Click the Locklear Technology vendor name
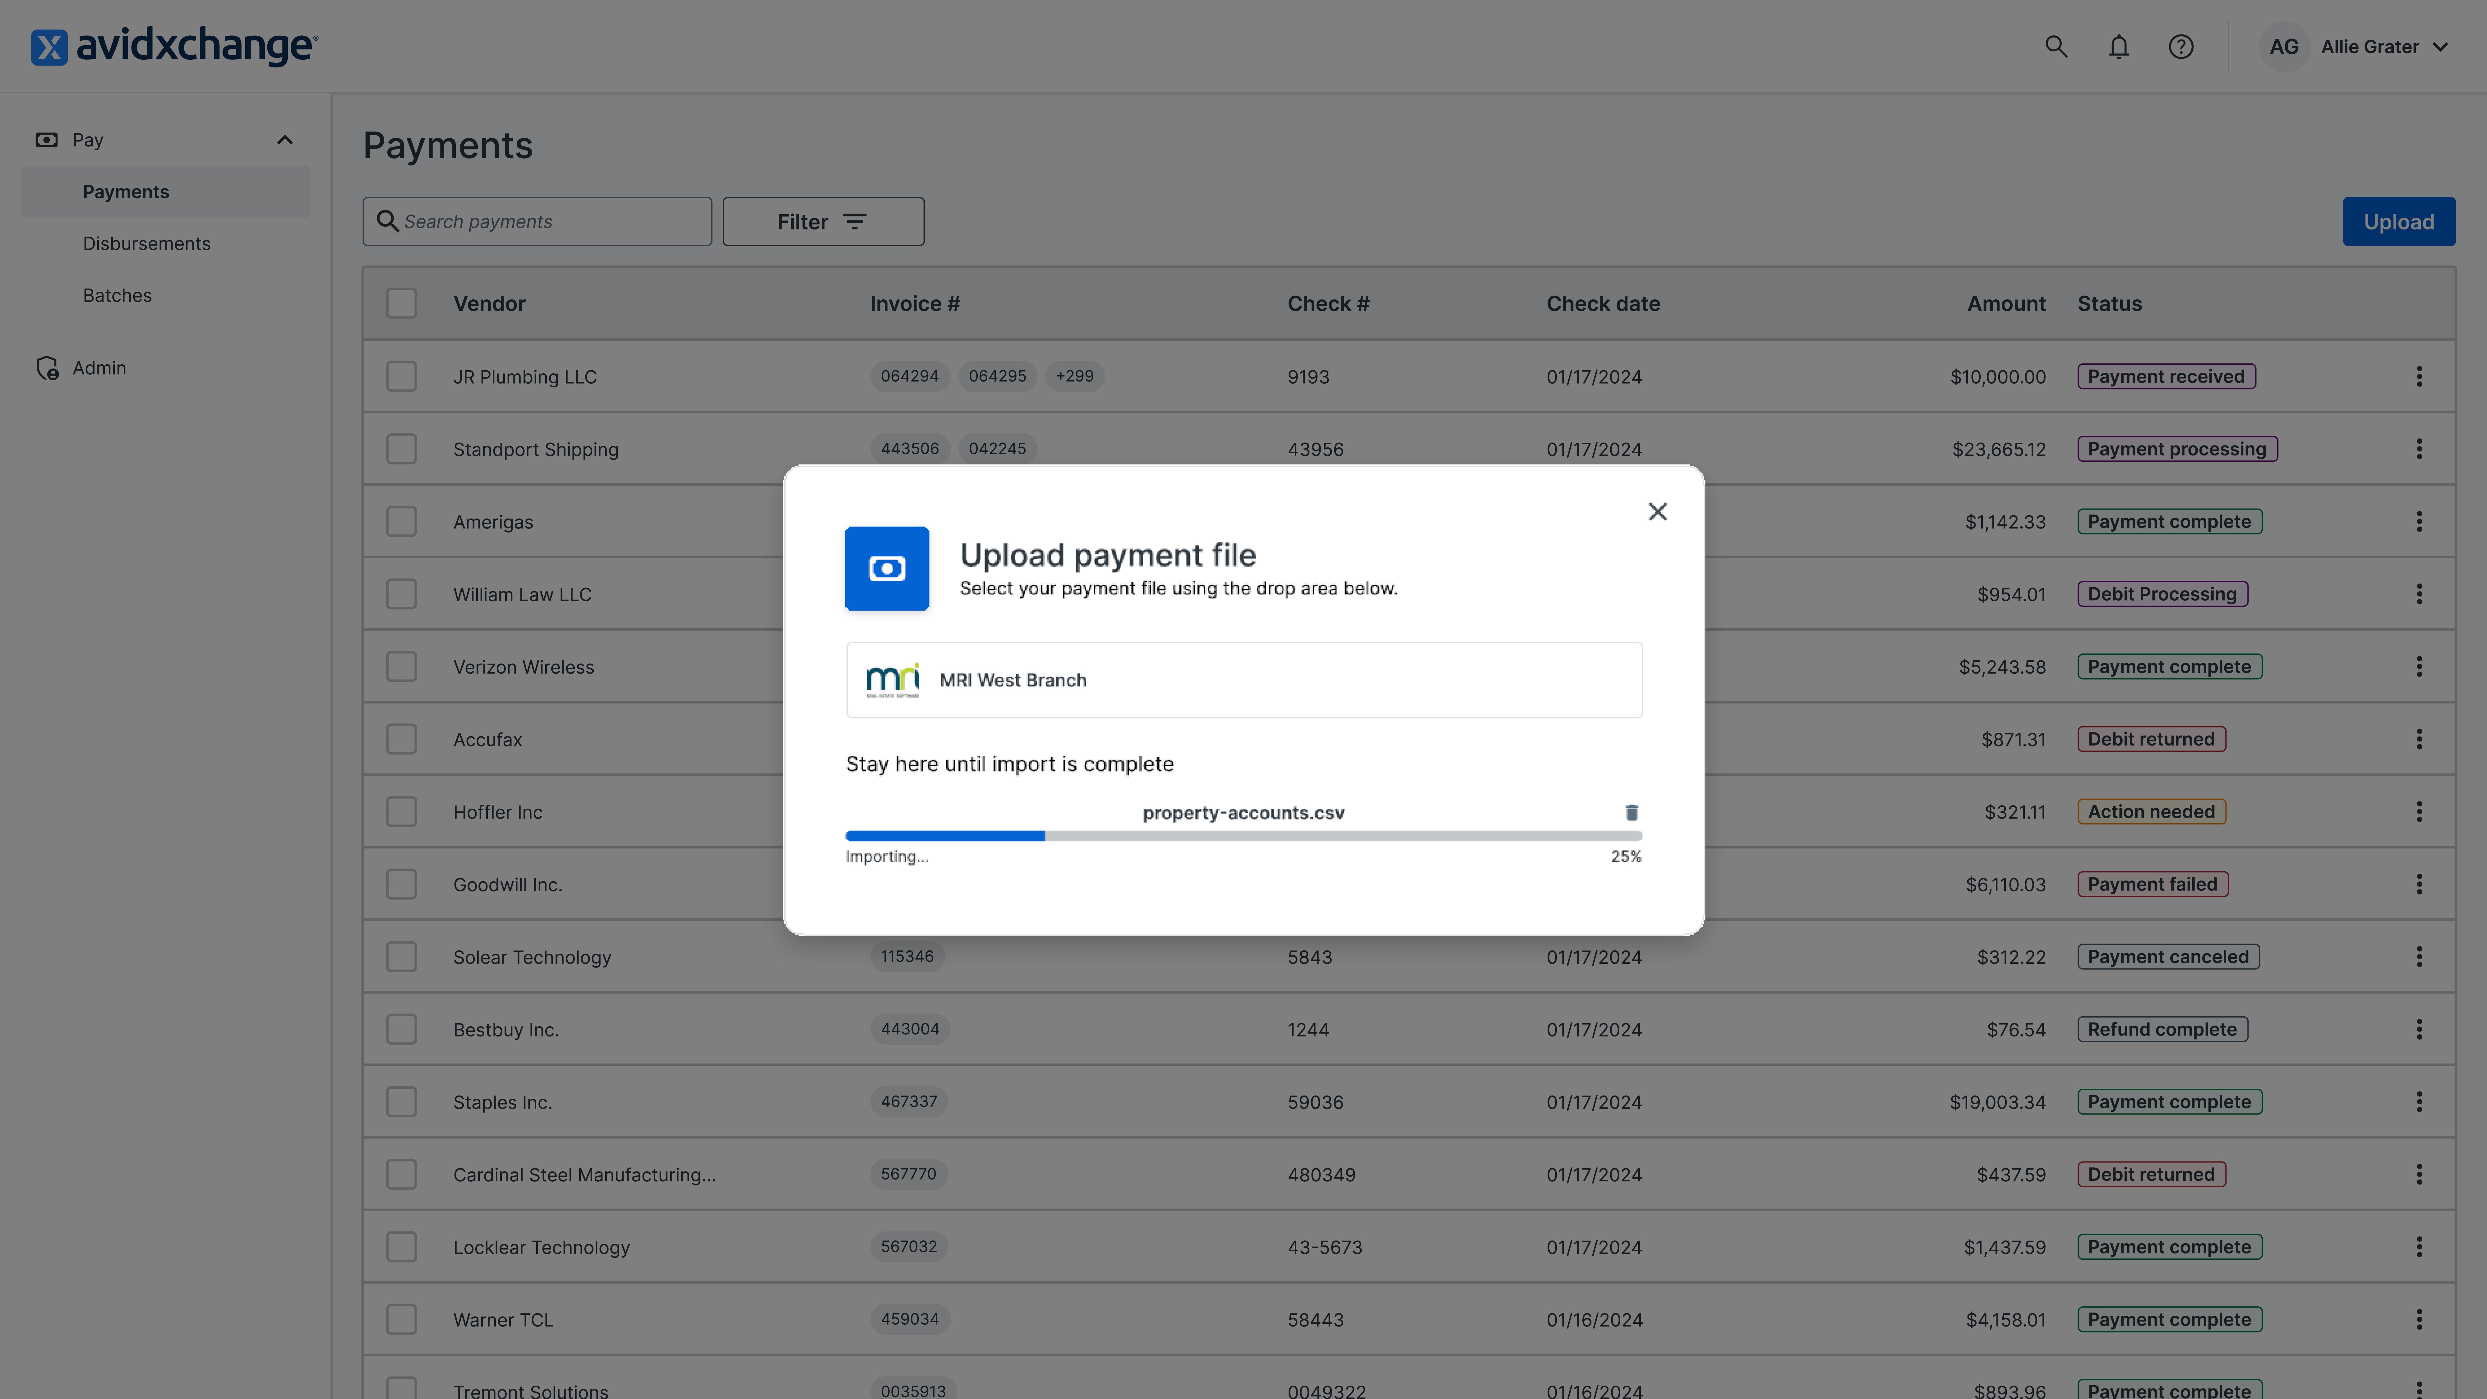Viewport: 2487px width, 1399px height. tap(542, 1247)
